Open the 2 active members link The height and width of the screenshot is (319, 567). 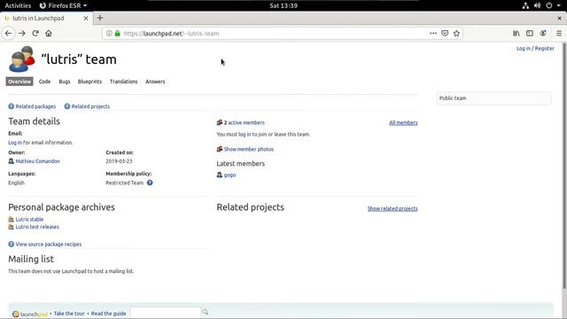245,122
